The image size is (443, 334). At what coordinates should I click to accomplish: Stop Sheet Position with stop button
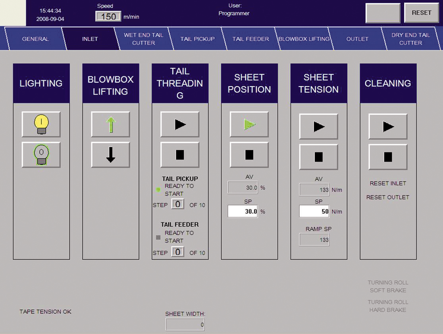[x=249, y=155]
